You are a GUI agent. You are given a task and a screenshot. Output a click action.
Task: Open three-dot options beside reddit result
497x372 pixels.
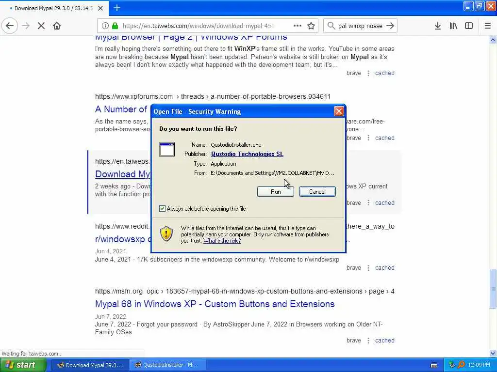tap(368, 268)
